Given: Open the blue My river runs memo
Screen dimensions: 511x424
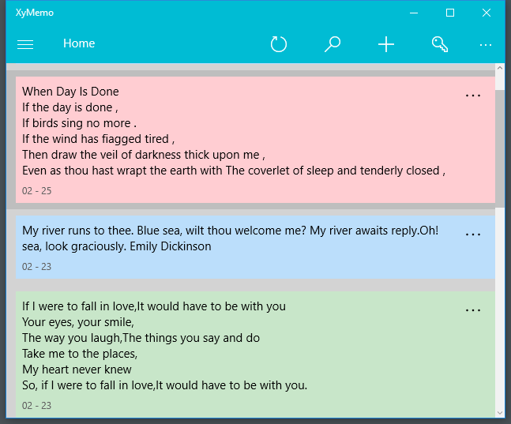Looking at the screenshot, I should point(255,247).
